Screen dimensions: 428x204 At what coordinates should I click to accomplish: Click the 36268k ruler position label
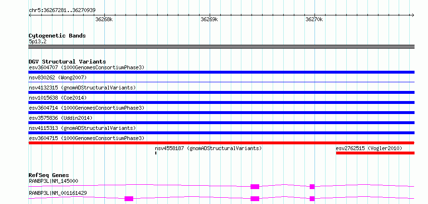104,19
